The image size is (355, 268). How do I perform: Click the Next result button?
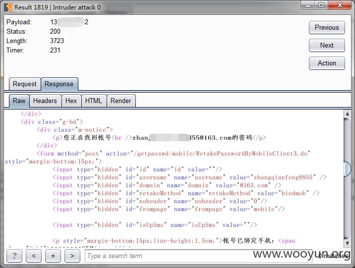tap(327, 45)
